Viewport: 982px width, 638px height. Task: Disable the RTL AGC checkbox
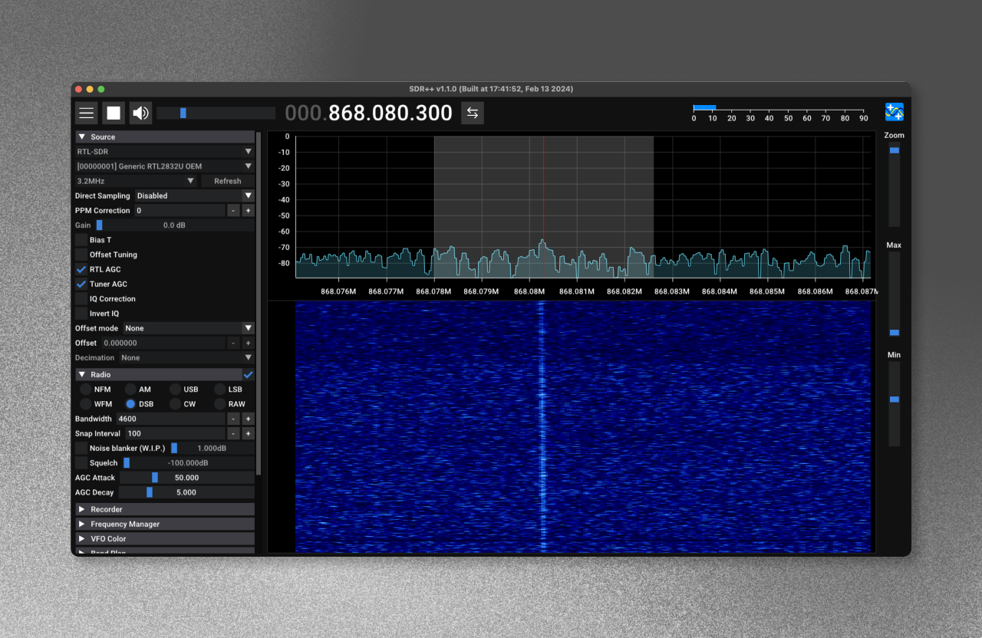tap(81, 269)
